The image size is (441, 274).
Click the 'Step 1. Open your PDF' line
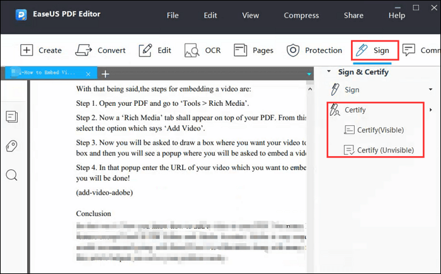[x=163, y=103]
